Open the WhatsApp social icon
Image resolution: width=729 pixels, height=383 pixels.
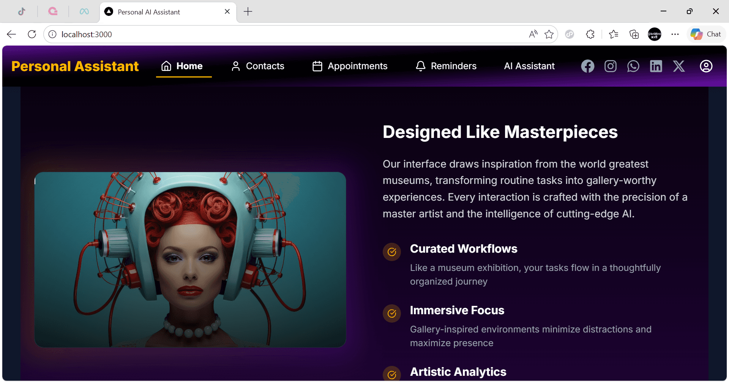(x=633, y=66)
